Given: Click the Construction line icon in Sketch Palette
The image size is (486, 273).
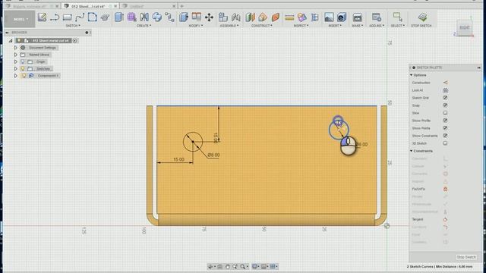Looking at the screenshot, I should (x=446, y=83).
